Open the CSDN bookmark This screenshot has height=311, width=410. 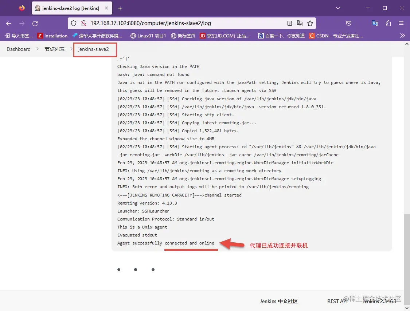pyautogui.click(x=336, y=36)
